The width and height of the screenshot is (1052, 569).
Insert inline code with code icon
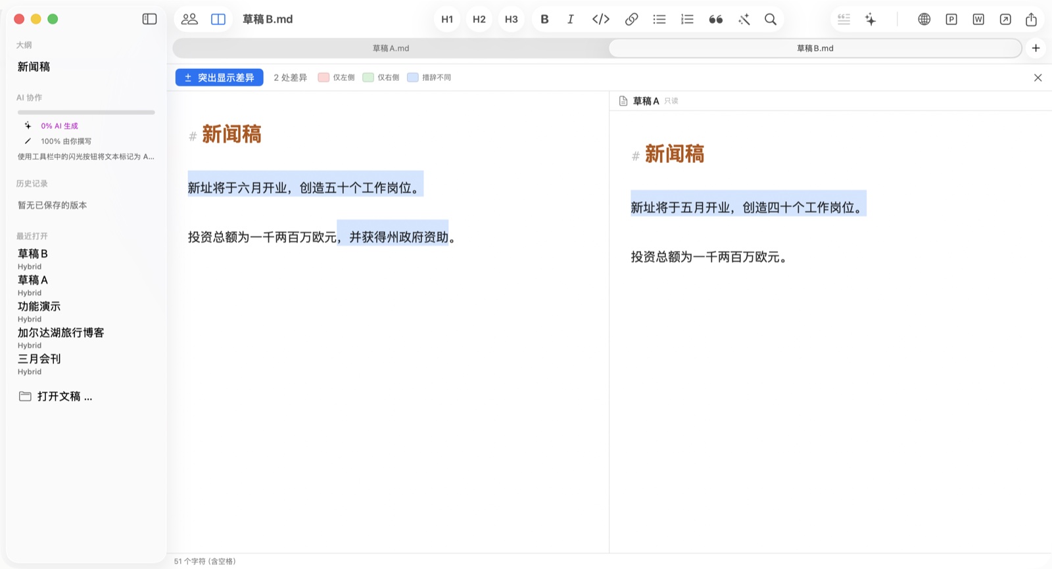pyautogui.click(x=601, y=19)
